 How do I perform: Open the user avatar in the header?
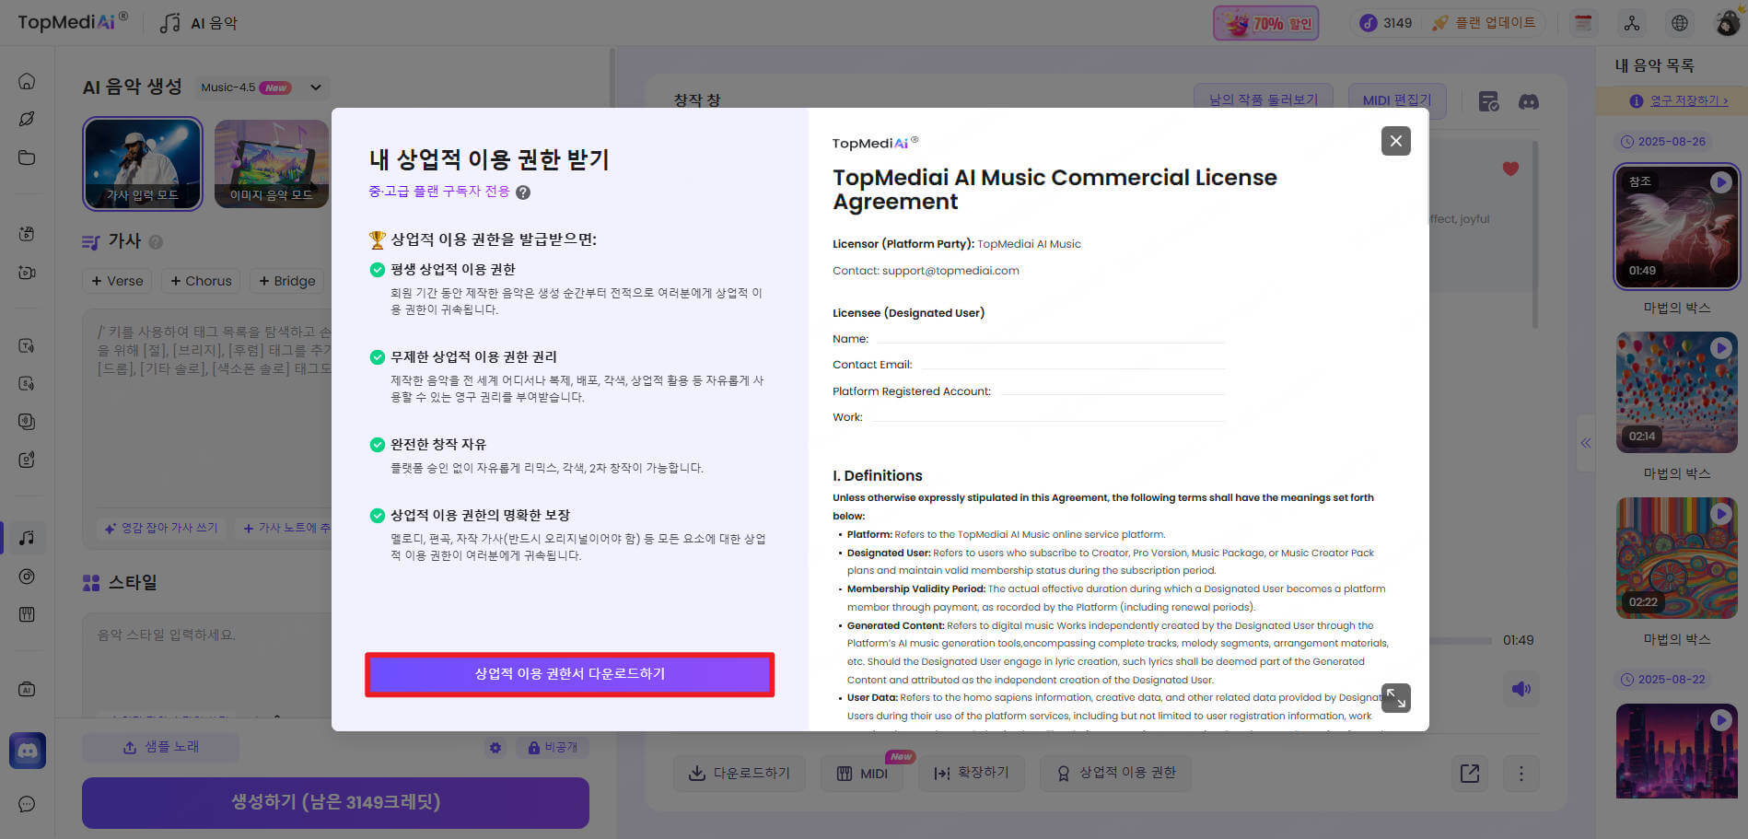pyautogui.click(x=1729, y=22)
